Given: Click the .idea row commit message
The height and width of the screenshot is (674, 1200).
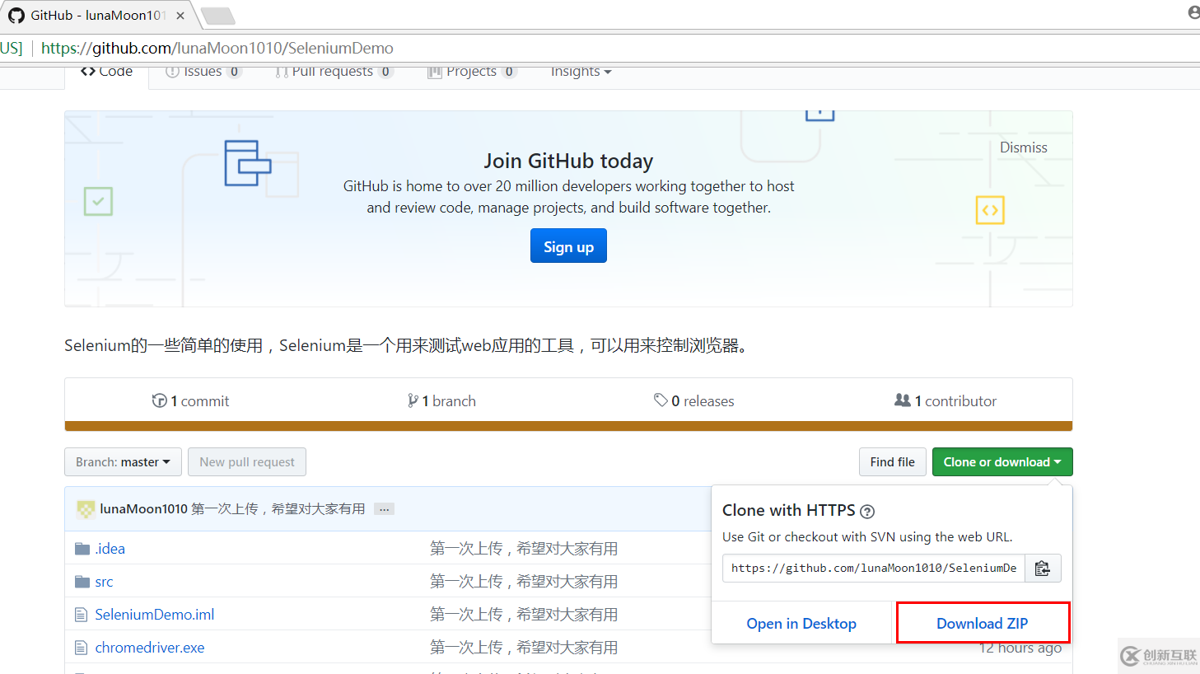Looking at the screenshot, I should point(524,549).
